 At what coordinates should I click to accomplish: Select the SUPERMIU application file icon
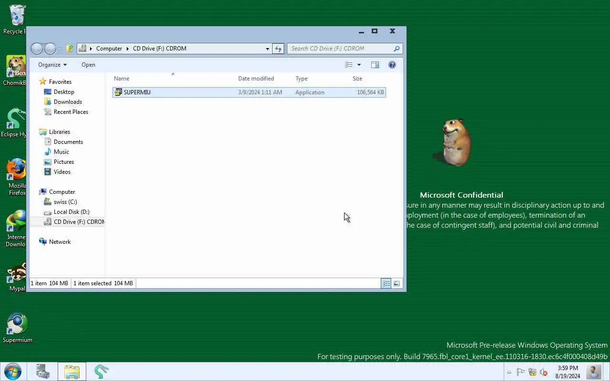pos(118,92)
